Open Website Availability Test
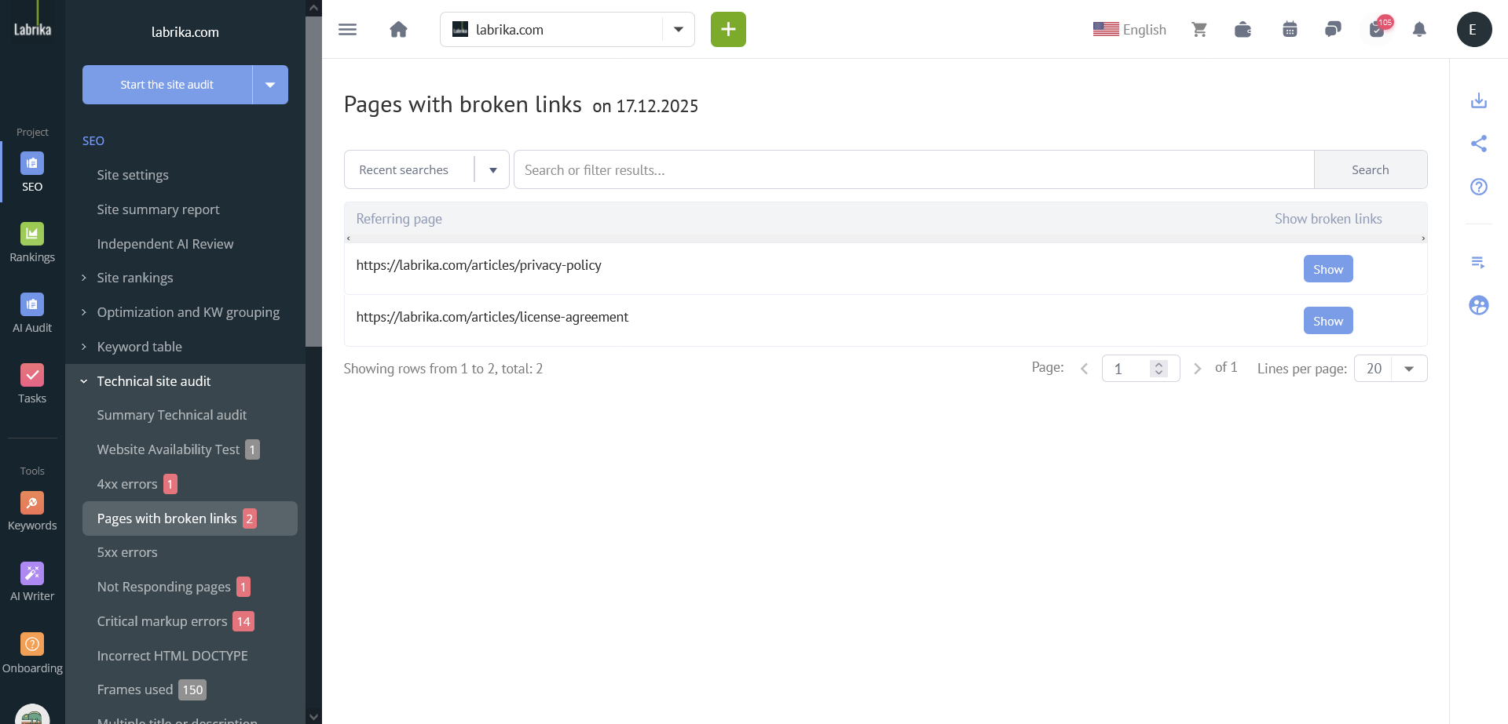The width and height of the screenshot is (1508, 724). point(168,449)
